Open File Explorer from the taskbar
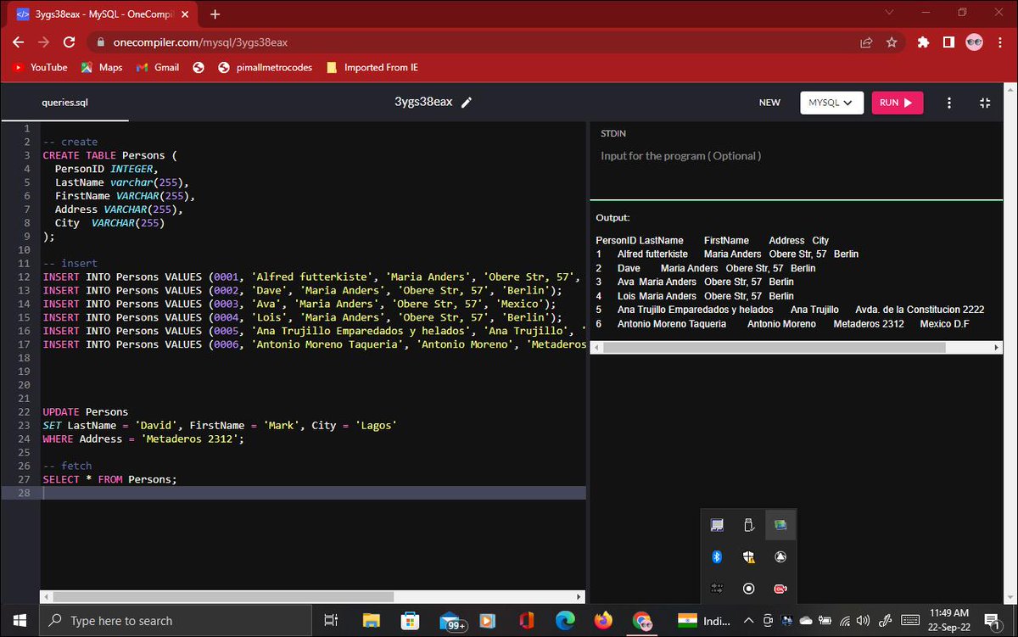The height and width of the screenshot is (637, 1018). point(372,621)
